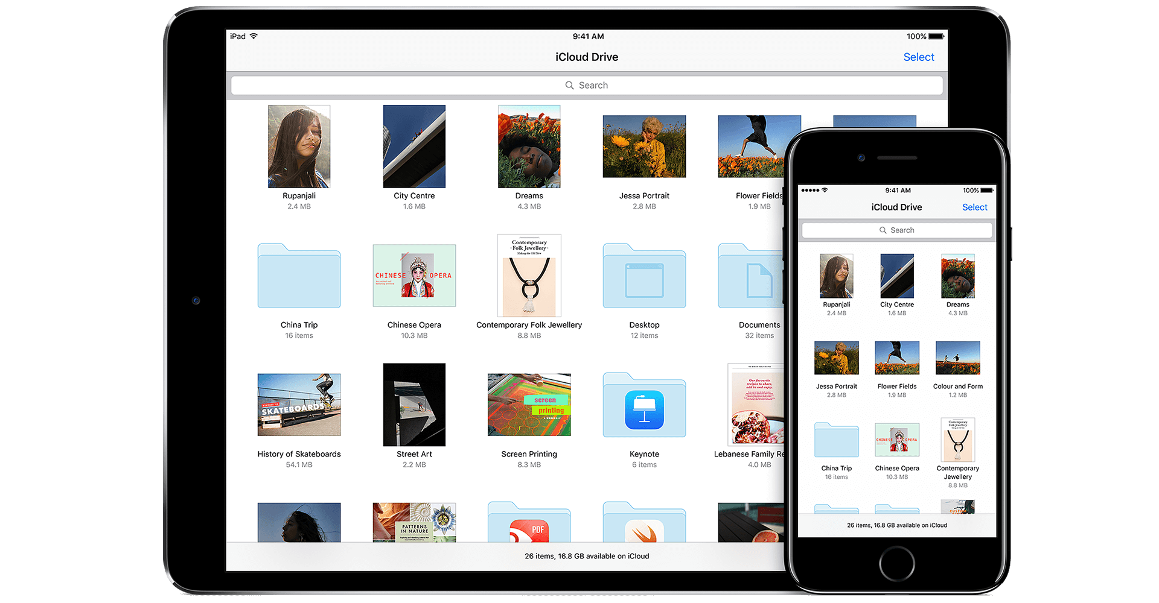Open Lebanese Family Recipes document
Viewport: 1159px width, 603px height.
(x=756, y=405)
